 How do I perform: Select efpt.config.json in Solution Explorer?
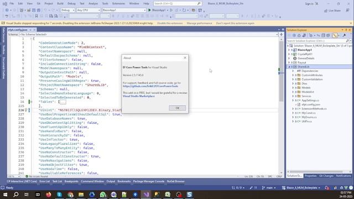pos(311,104)
